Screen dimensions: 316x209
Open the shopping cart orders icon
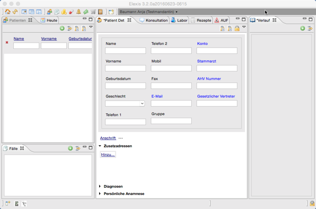(x=93, y=12)
